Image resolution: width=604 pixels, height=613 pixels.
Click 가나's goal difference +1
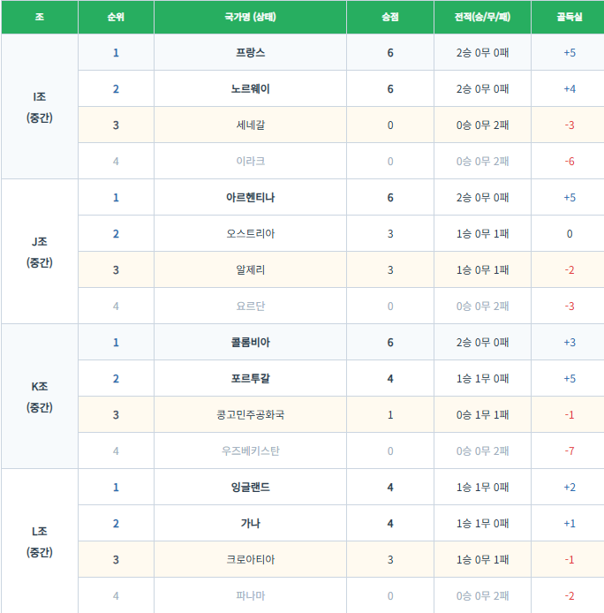pos(570,524)
